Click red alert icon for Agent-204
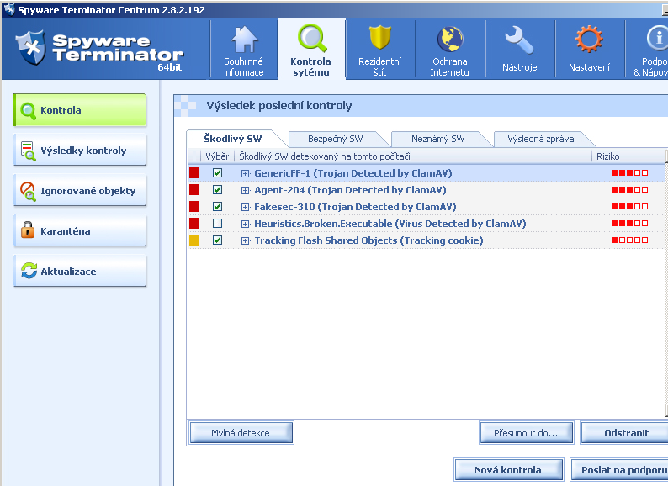This screenshot has height=486, width=668. [x=194, y=189]
